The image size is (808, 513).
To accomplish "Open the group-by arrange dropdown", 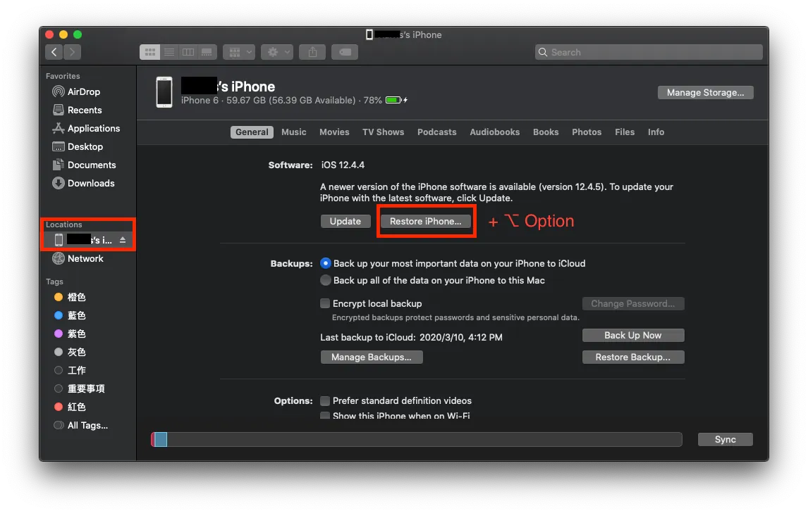I will (x=238, y=52).
